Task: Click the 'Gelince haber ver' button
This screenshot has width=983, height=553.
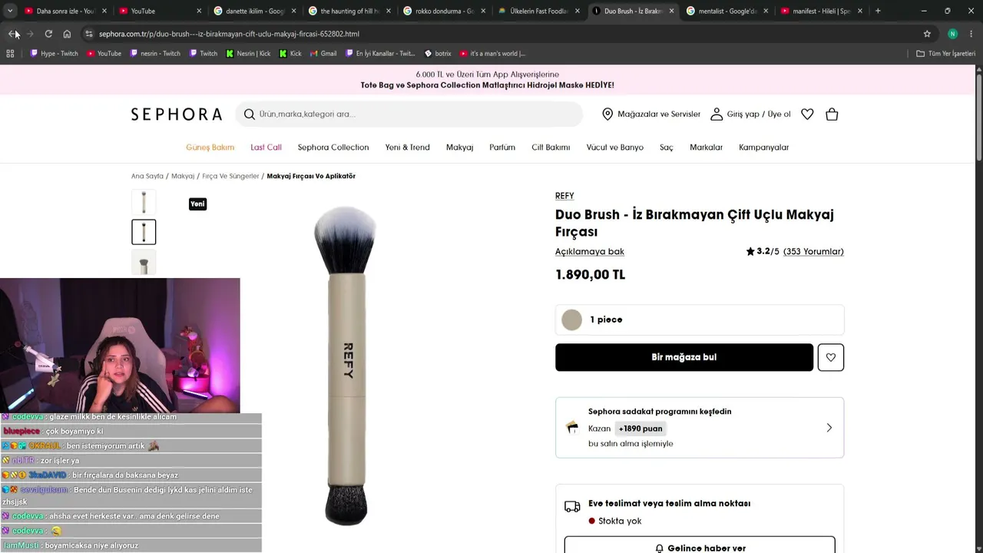Action: (700, 547)
